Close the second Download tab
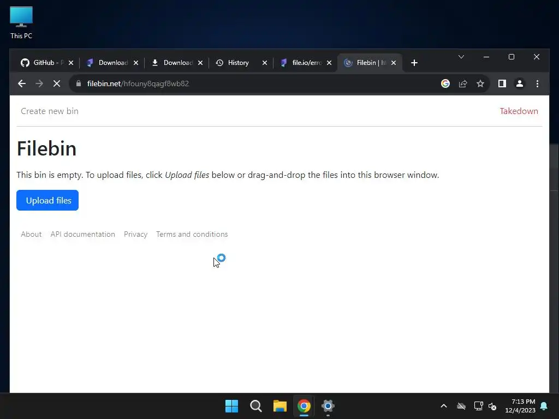 coord(200,63)
